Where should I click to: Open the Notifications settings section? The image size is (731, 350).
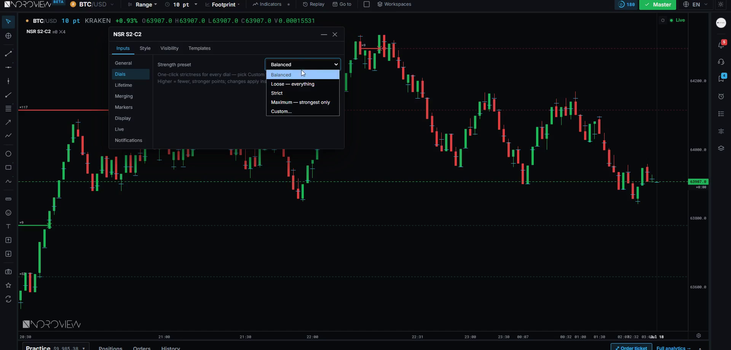pyautogui.click(x=131, y=140)
